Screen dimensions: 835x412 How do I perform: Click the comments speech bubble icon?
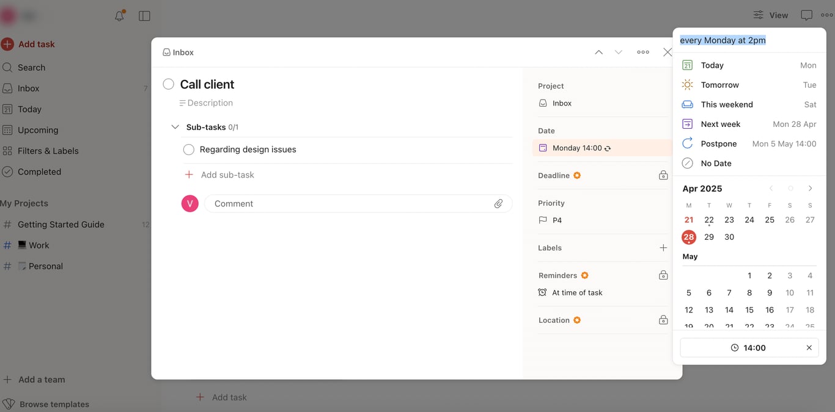(806, 15)
